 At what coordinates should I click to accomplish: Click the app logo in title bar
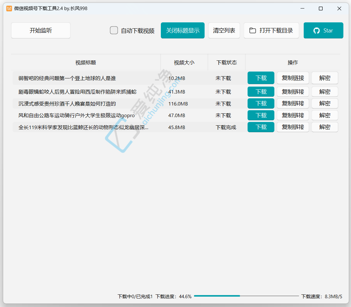pyautogui.click(x=9, y=9)
